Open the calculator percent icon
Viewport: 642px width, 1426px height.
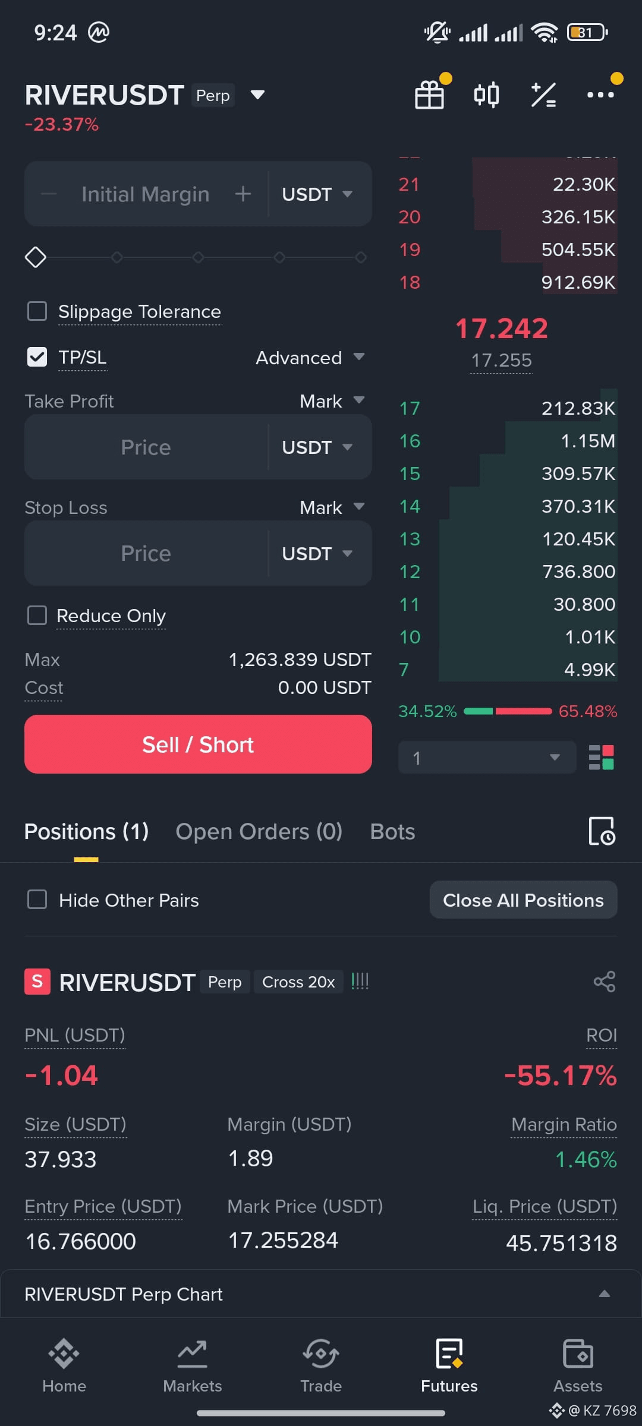click(543, 95)
